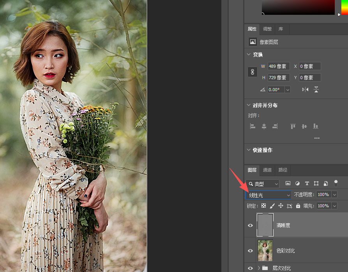Open more align options (three dots)
This screenshot has width=348, height=272.
click(x=317, y=138)
